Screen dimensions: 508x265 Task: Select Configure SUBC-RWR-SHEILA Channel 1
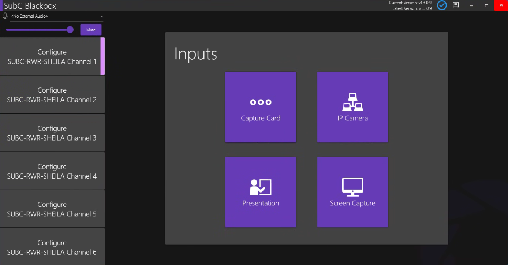click(52, 57)
